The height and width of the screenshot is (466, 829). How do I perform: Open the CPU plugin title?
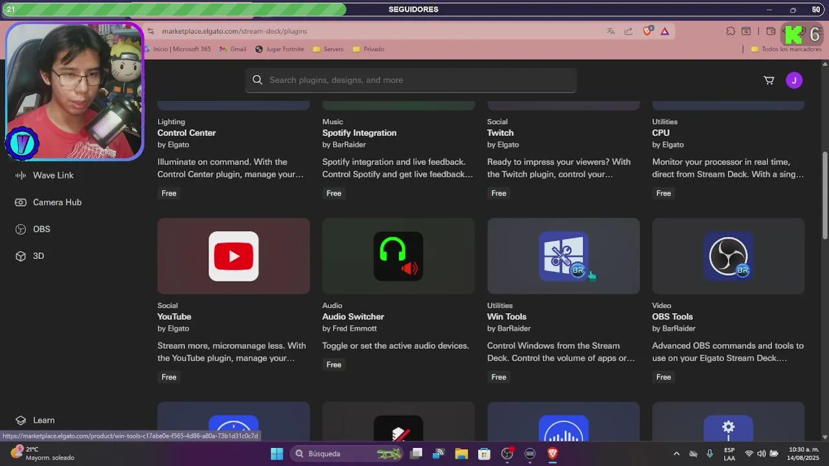tap(661, 133)
